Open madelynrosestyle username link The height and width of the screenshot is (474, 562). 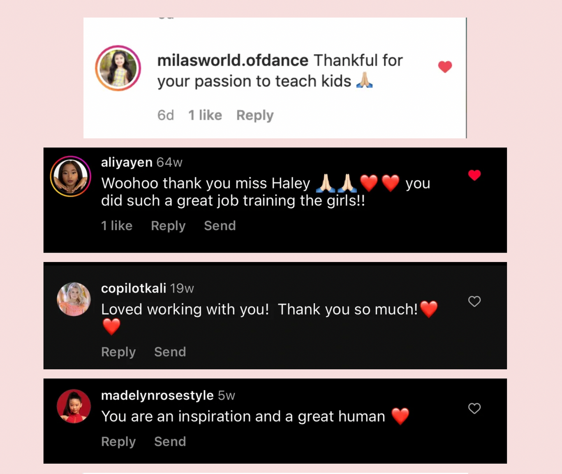coord(157,396)
